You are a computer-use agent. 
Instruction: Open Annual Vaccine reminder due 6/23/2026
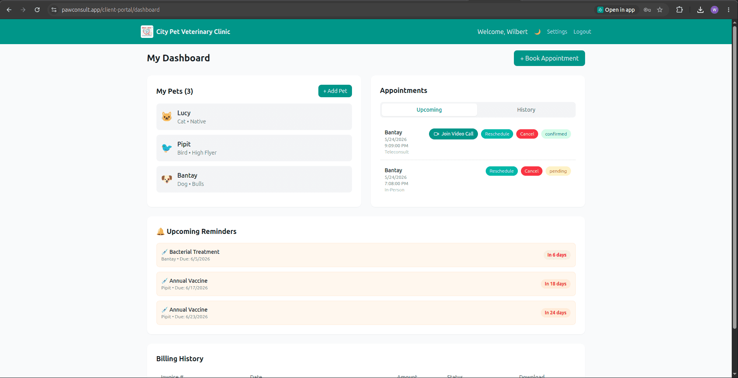[366, 313]
